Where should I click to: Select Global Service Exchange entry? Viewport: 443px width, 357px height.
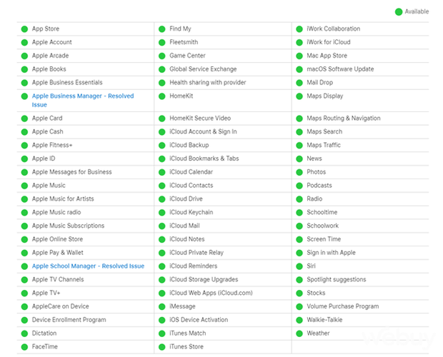pos(203,69)
